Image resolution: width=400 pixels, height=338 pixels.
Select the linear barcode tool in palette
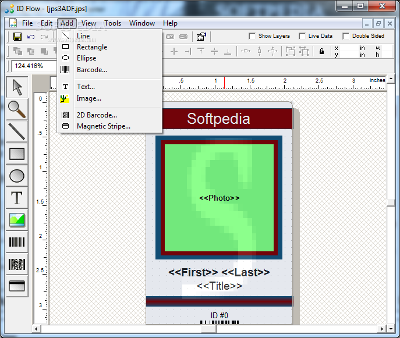click(17, 242)
